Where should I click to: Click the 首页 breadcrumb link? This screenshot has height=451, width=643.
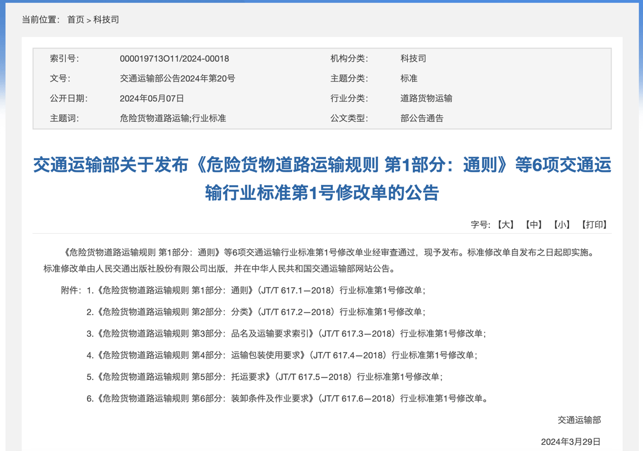(x=75, y=20)
